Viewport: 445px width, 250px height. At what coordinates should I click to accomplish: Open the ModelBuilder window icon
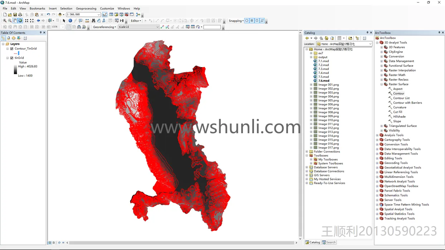[x=138, y=15]
